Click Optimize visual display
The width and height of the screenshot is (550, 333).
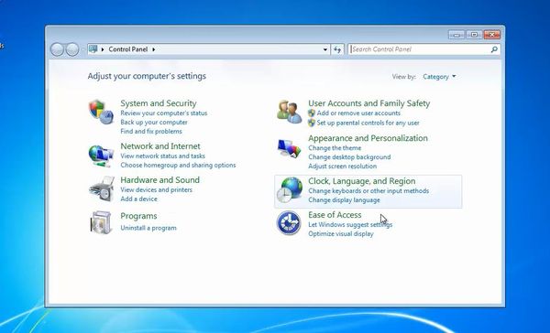coord(341,233)
